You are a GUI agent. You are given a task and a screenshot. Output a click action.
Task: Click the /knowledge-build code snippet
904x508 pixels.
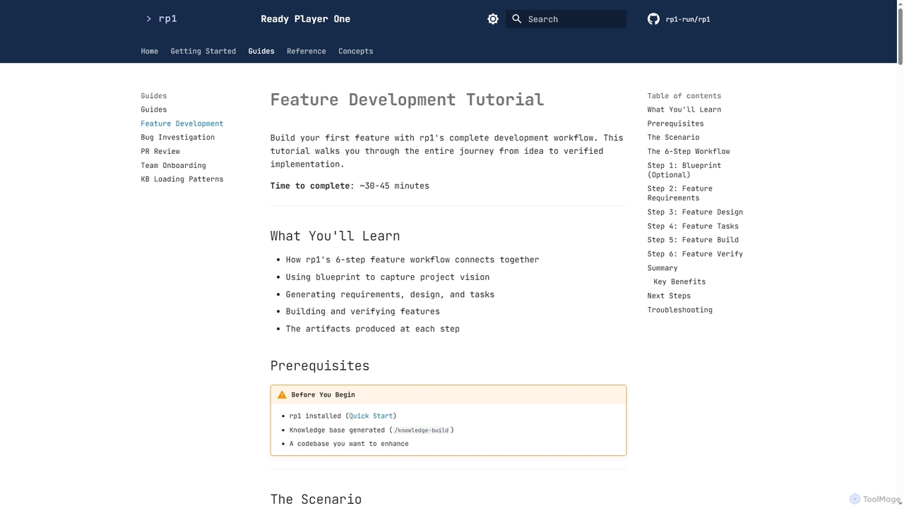point(422,430)
